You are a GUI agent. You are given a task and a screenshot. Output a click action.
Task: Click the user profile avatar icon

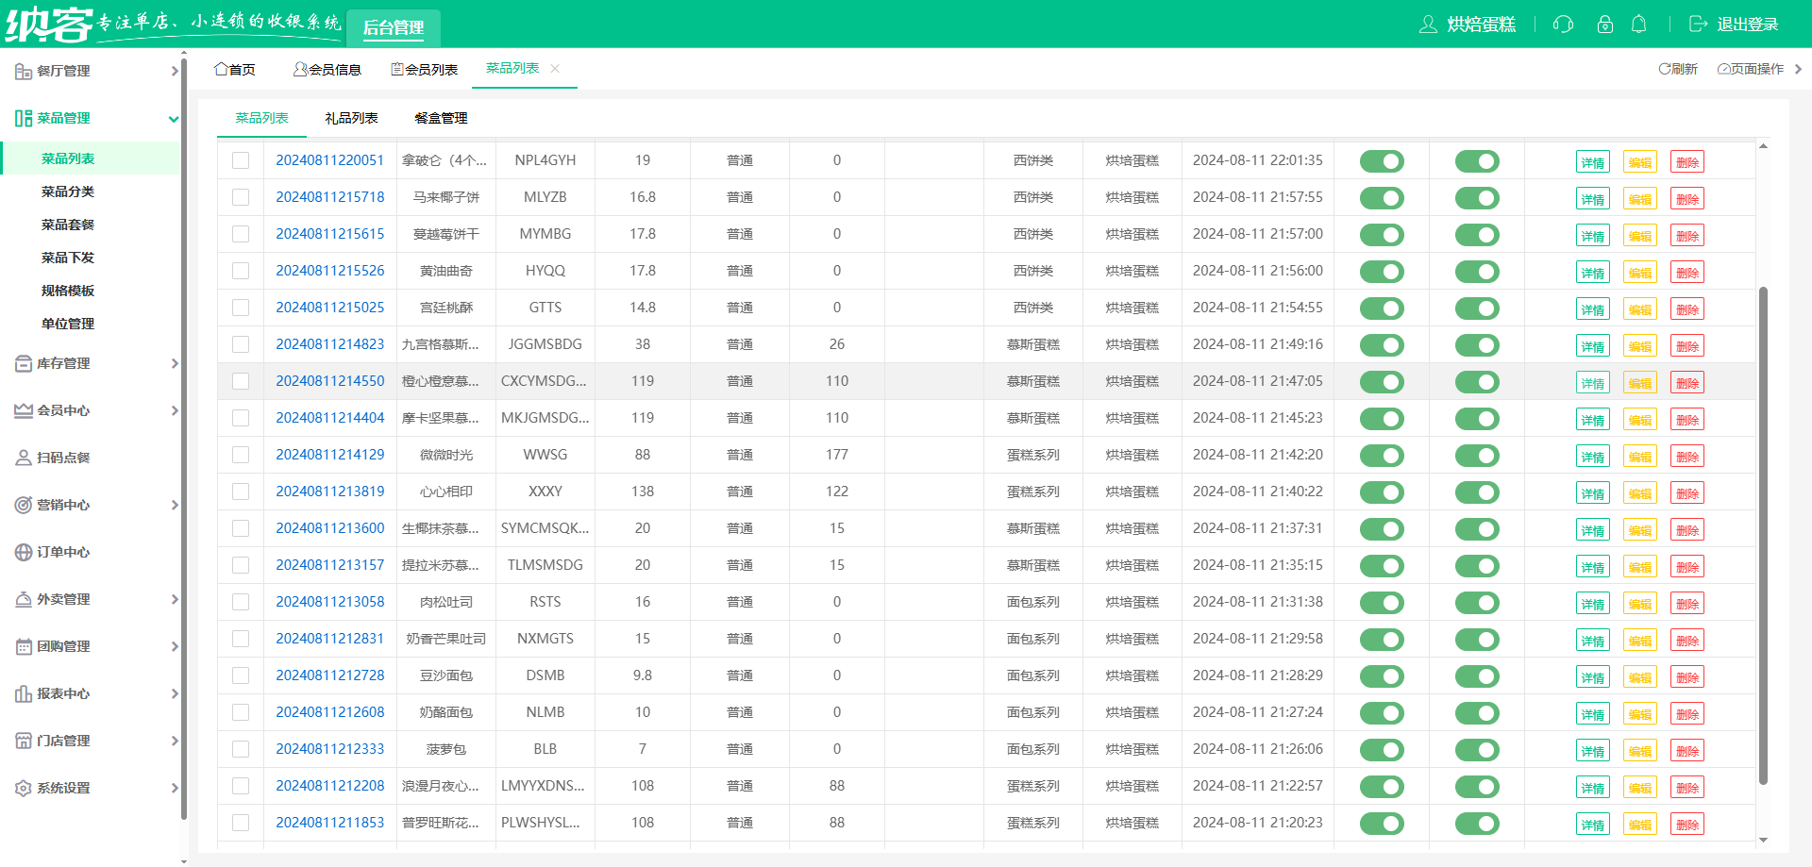click(1428, 25)
